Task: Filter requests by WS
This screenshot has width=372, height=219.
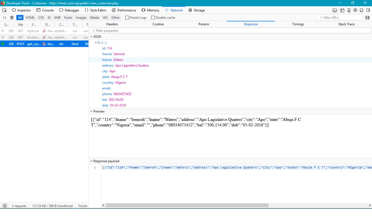Action: pyautogui.click(x=105, y=18)
